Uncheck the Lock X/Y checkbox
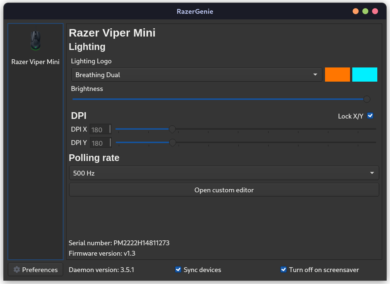Screen dimensions: 390x284 coord(370,116)
